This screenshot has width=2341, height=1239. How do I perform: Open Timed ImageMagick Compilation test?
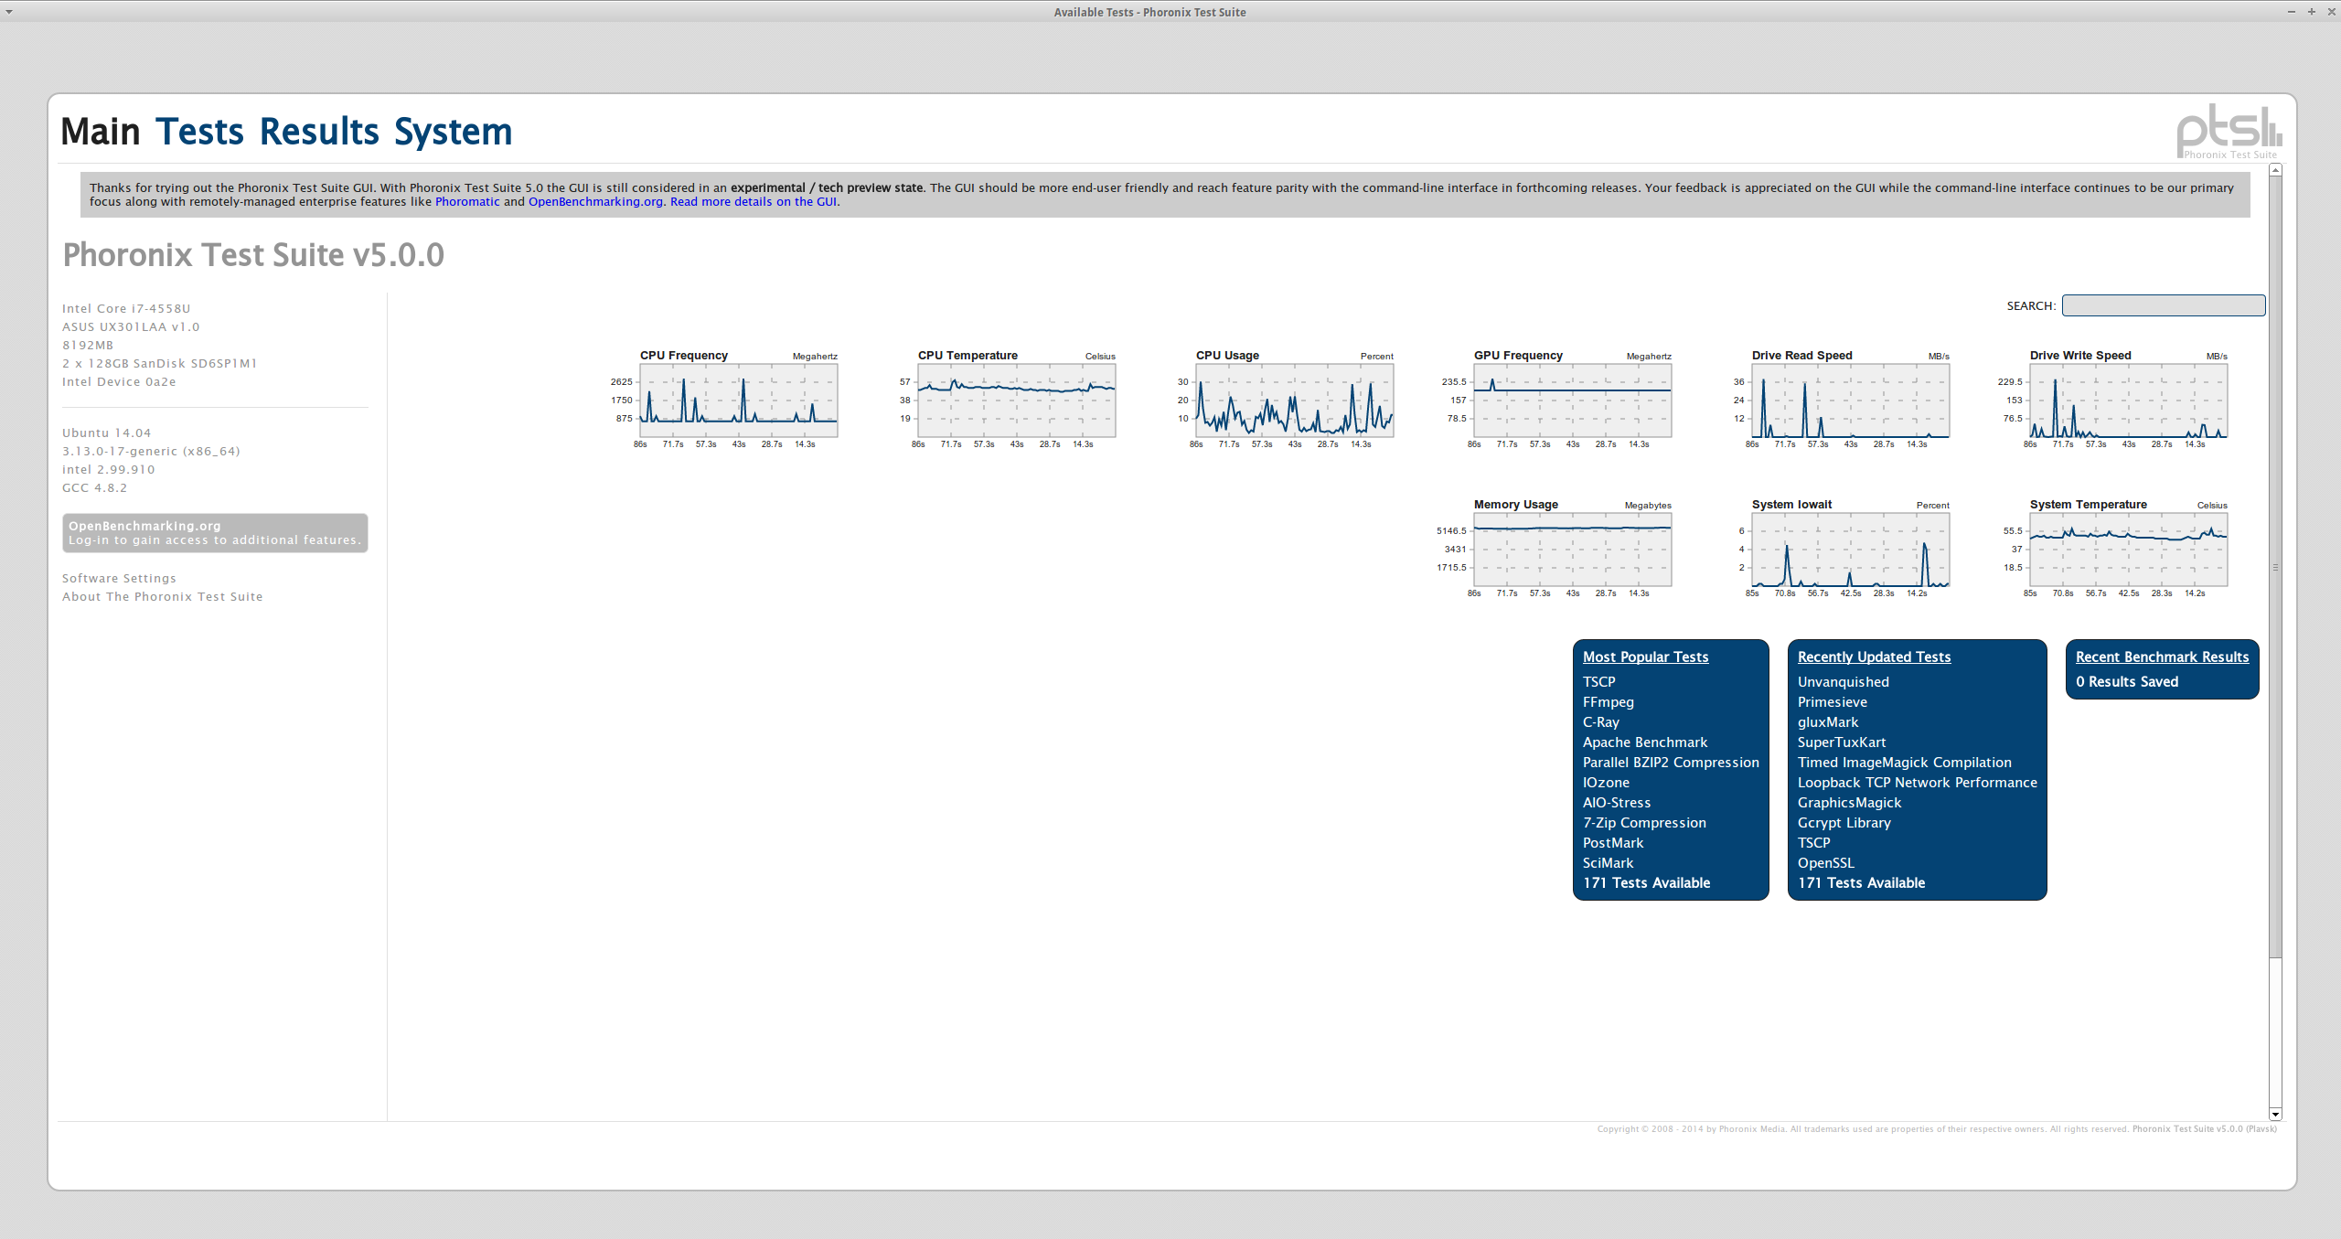click(1904, 763)
